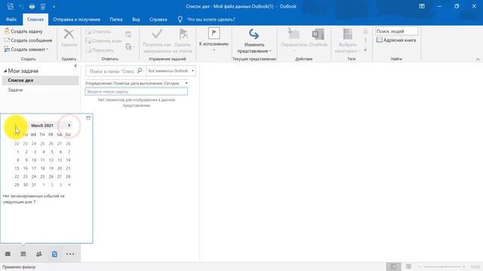Screen dimensions: 483x271
Task: Open the Упорядочение arrangement dropdown arrow
Action: 186,84
